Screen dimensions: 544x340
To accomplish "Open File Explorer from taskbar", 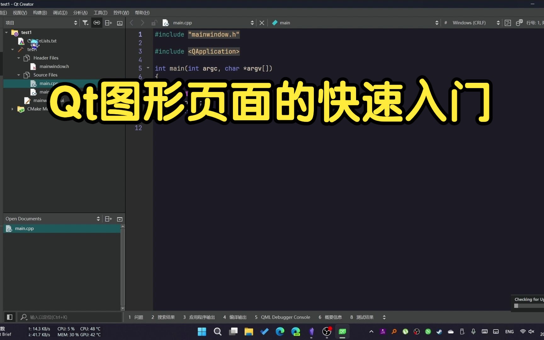I will tap(249, 331).
